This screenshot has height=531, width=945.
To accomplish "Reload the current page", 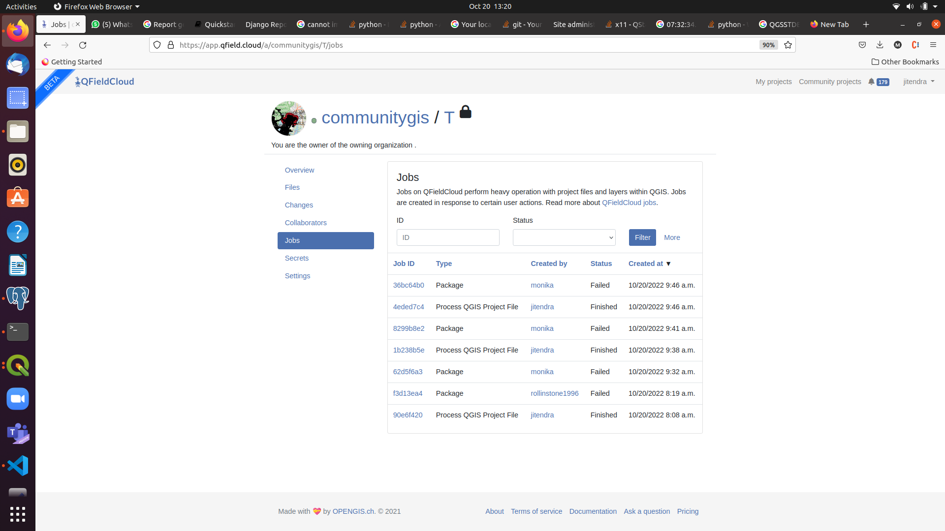I will click(83, 45).
